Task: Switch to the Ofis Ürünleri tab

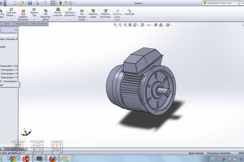Action: pyautogui.click(x=39, y=24)
